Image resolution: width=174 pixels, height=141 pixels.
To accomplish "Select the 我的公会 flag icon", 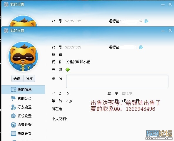I will [x=13, y=98].
